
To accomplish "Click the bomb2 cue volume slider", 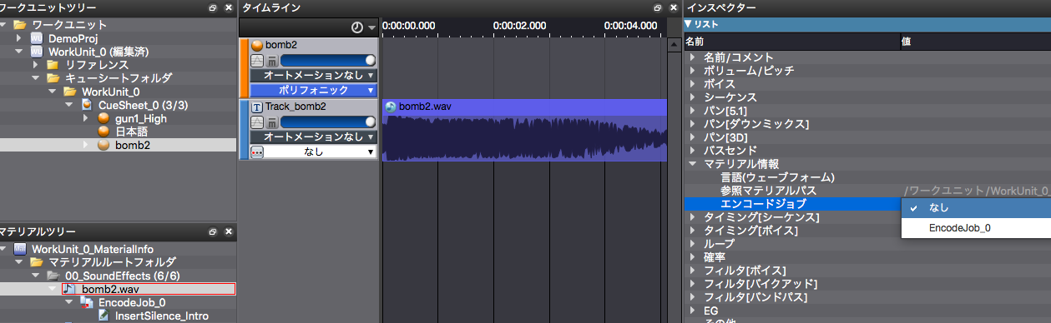I will coord(328,61).
